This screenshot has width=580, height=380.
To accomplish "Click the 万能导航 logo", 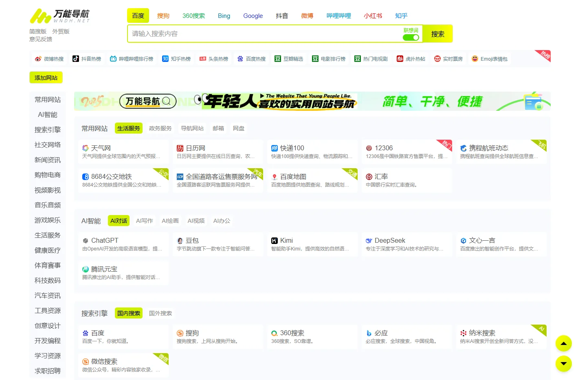I will click(59, 16).
